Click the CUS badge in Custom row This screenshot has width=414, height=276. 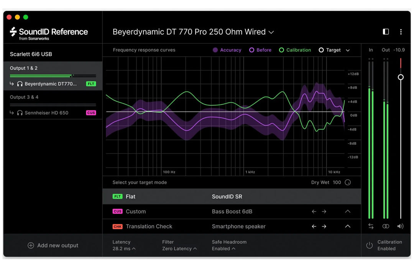pos(117,211)
